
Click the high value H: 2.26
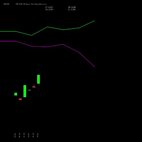72,7
